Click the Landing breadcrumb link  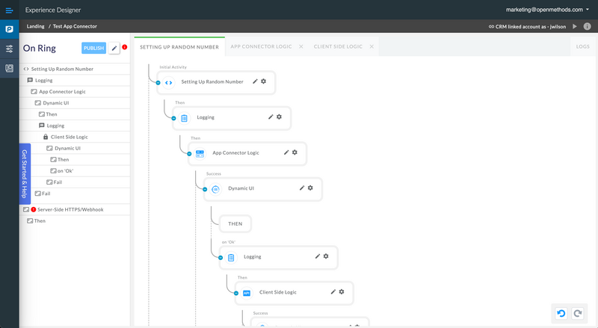(x=35, y=26)
